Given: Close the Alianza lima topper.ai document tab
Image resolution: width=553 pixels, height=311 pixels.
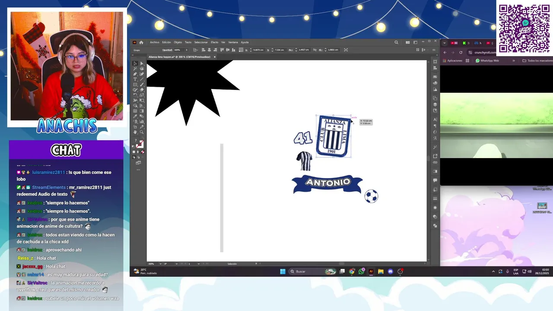Looking at the screenshot, I should pos(215,57).
